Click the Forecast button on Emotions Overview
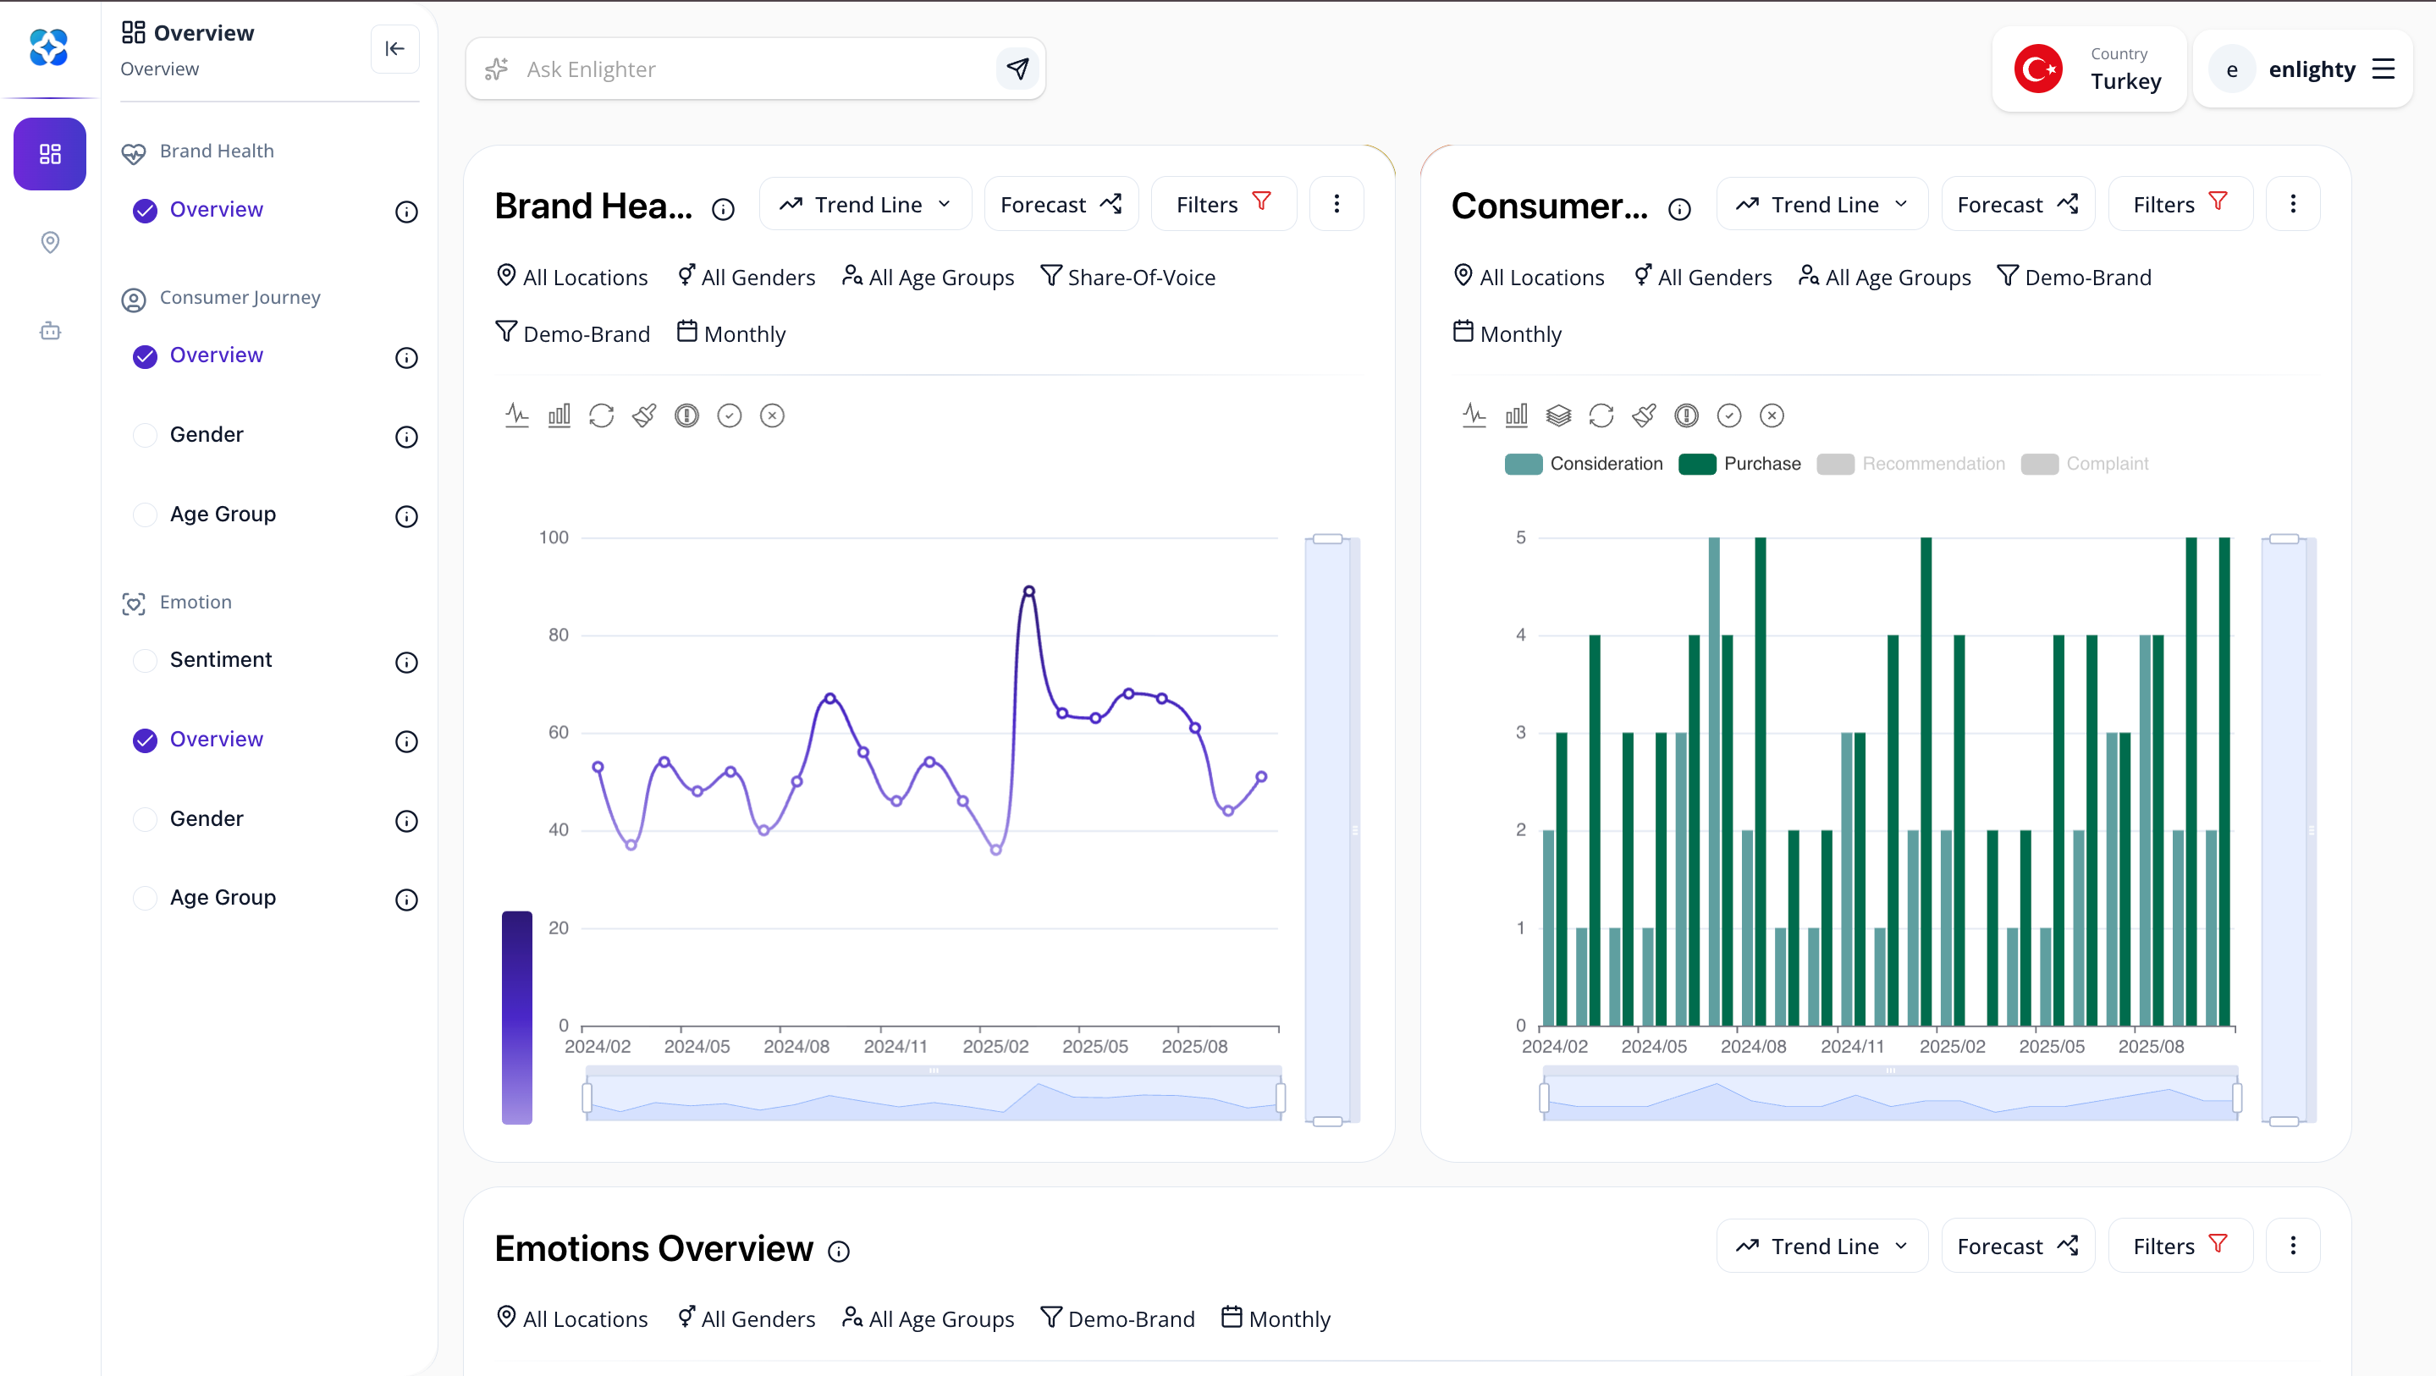 point(2017,1246)
